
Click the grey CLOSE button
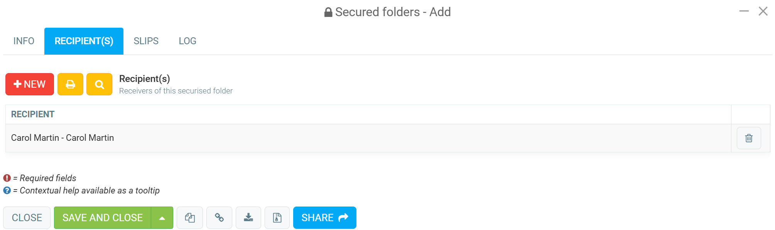[x=27, y=218]
